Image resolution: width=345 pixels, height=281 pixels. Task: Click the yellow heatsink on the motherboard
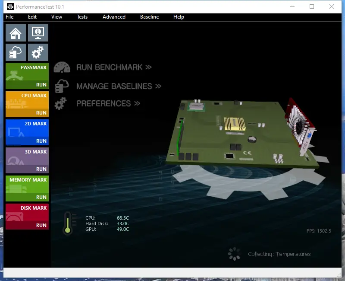[235, 124]
